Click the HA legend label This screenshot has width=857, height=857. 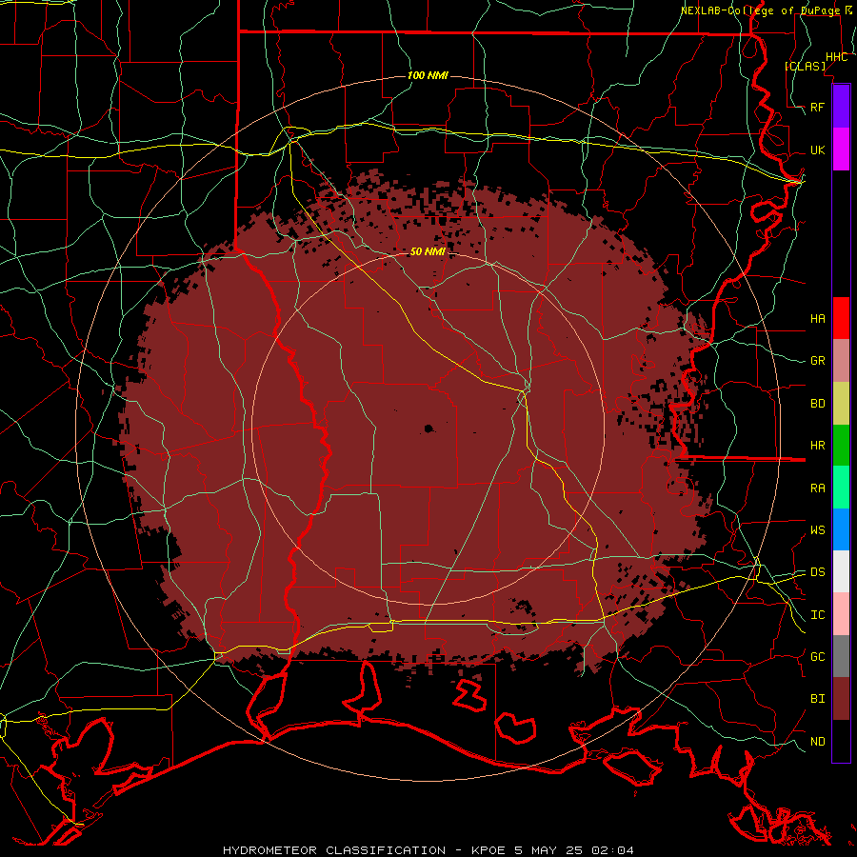818,318
